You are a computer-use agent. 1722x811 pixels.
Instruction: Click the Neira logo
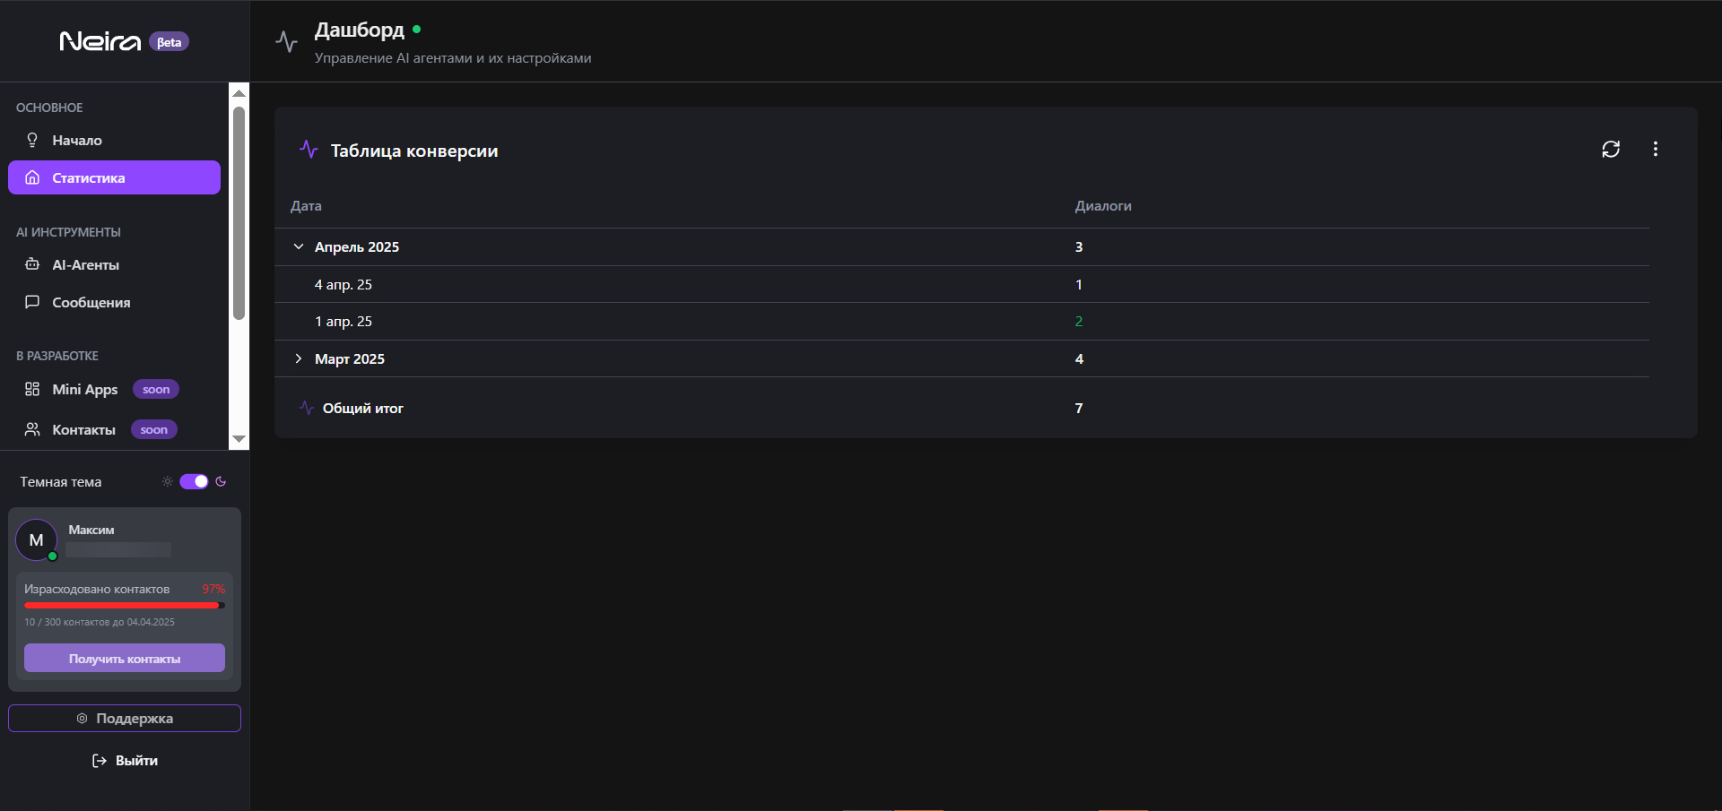100,42
